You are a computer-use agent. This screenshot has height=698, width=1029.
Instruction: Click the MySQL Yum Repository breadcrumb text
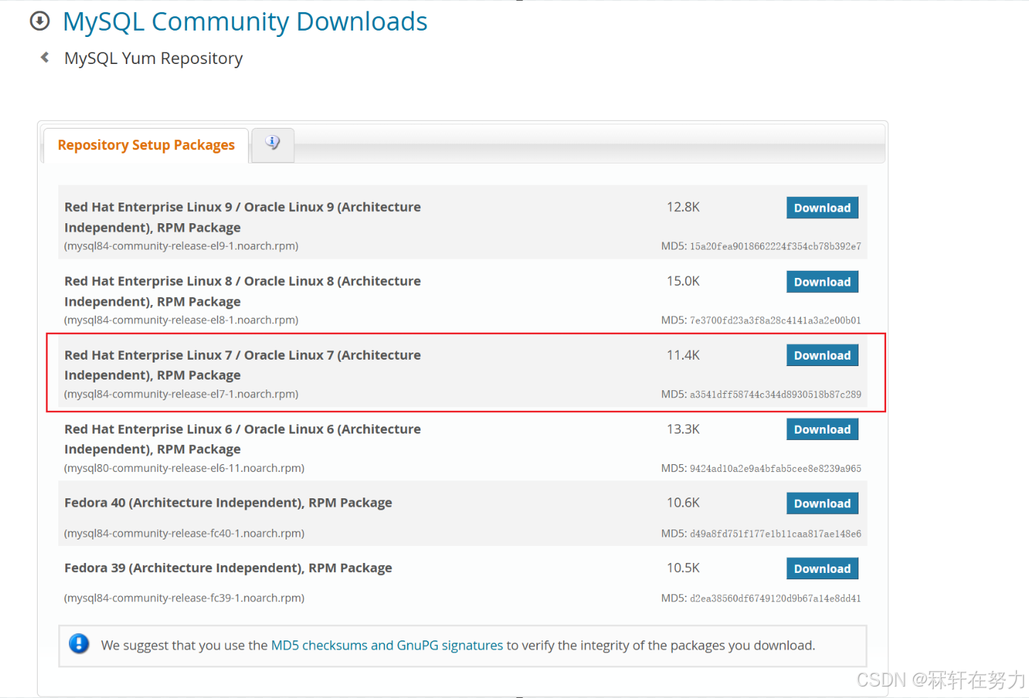click(153, 58)
